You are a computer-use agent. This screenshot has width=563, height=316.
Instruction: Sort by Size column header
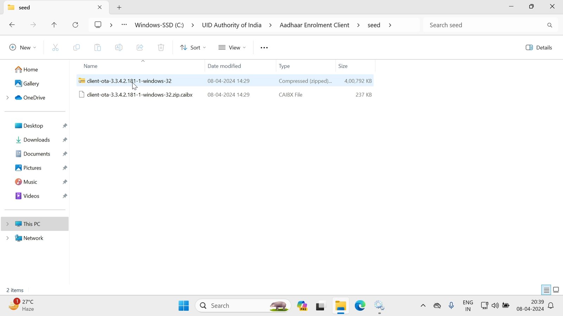click(x=355, y=66)
